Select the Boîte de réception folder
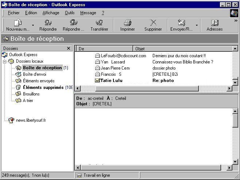 tap(42, 68)
